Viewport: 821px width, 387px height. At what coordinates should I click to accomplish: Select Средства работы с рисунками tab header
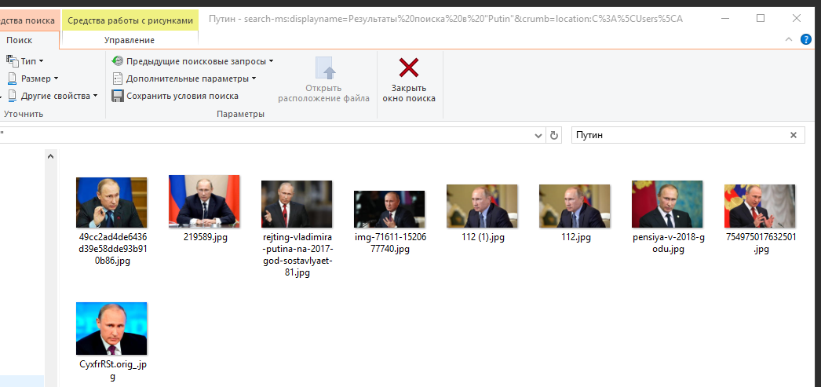tap(130, 21)
